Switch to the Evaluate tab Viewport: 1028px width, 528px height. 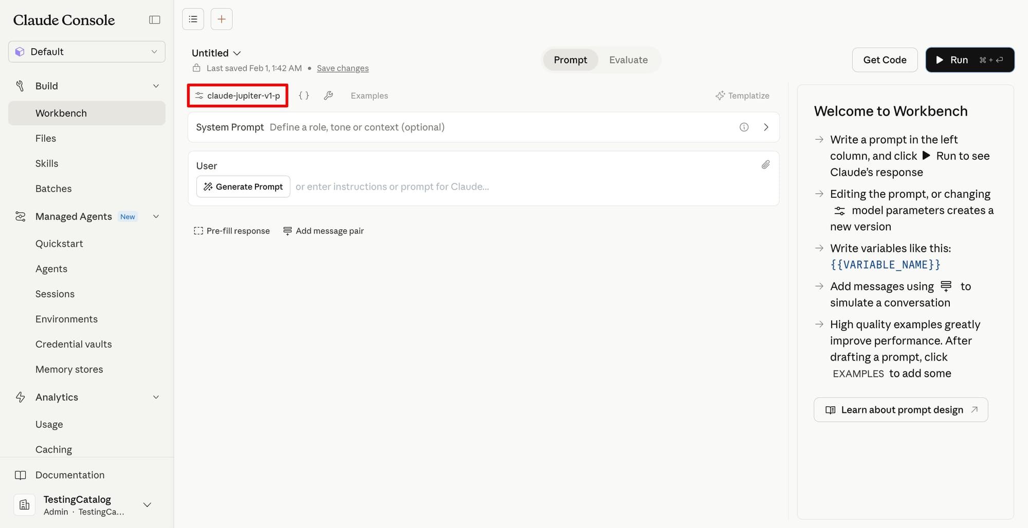(628, 60)
